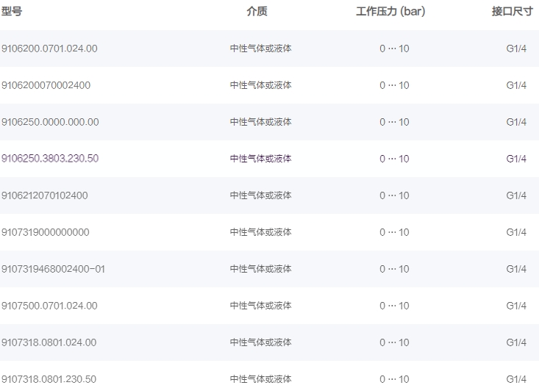Click the 介质 column header

pos(257,11)
